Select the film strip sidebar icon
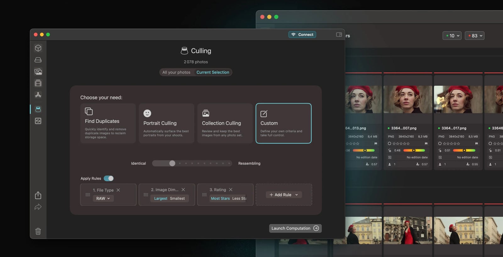This screenshot has width=503, height=257. click(38, 83)
